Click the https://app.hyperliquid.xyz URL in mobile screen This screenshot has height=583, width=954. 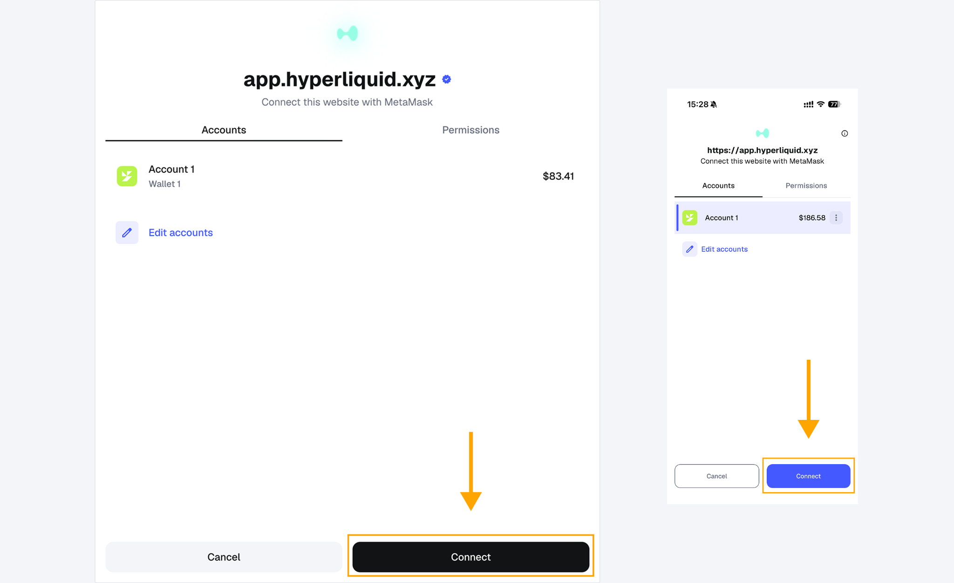763,150
